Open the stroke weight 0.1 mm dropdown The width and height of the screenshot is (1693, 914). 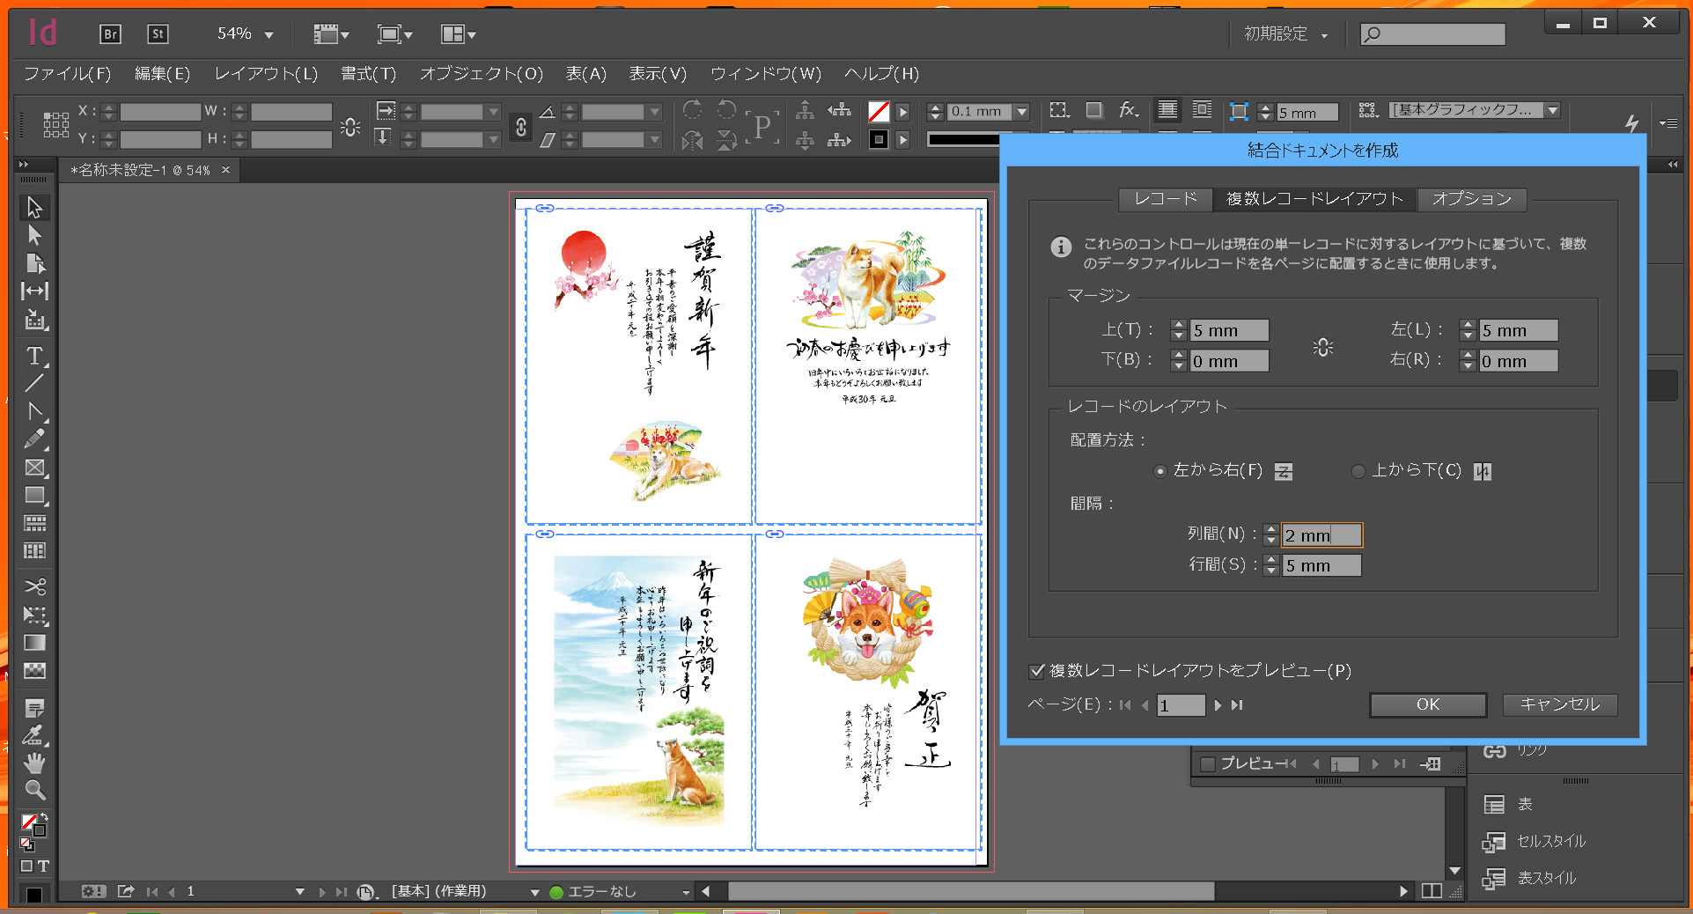pos(1022,111)
